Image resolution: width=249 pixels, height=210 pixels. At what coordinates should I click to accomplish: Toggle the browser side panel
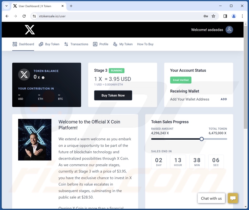(225, 16)
